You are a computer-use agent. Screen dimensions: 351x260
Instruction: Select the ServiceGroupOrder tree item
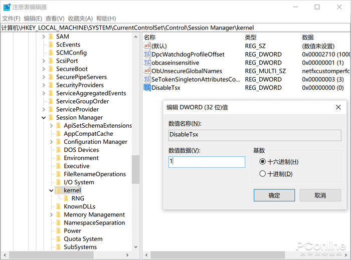82,101
